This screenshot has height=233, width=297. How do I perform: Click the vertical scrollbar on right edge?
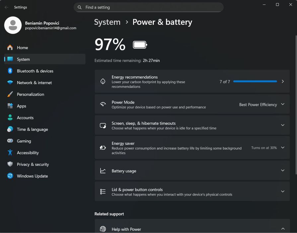(x=296, y=105)
